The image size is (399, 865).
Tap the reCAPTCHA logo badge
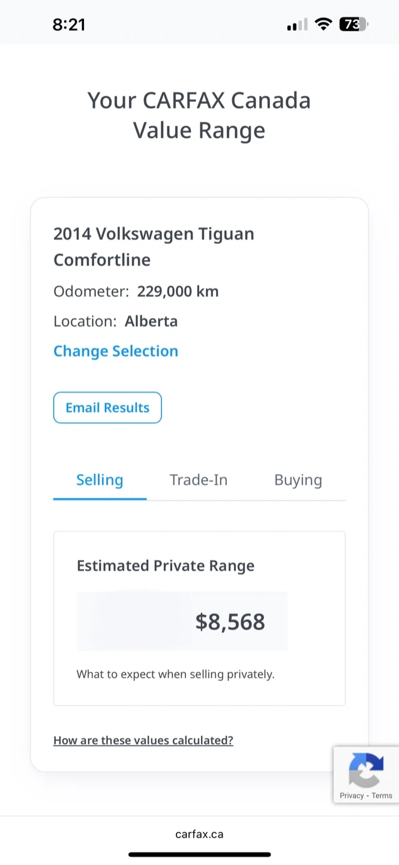click(365, 769)
